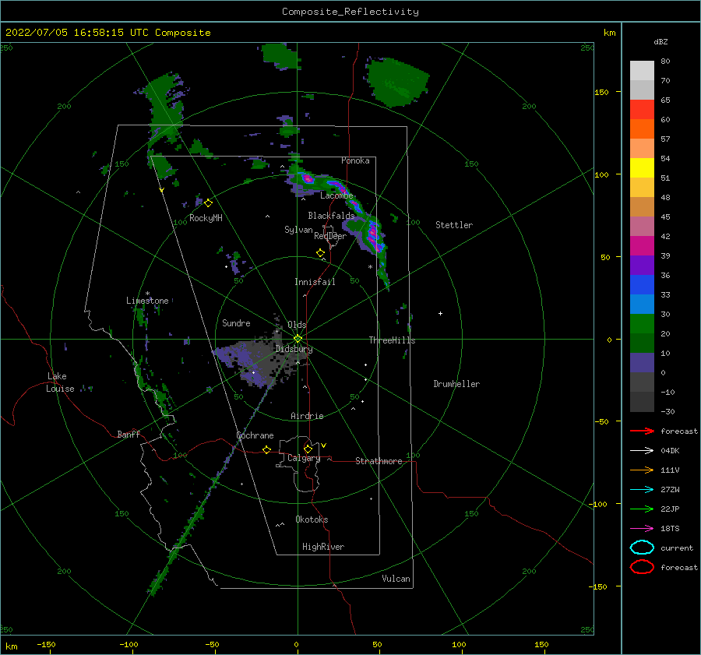Image resolution: width=701 pixels, height=655 pixels.
Task: Click the orange 60–57 dBZ swatch
Action: (642, 129)
